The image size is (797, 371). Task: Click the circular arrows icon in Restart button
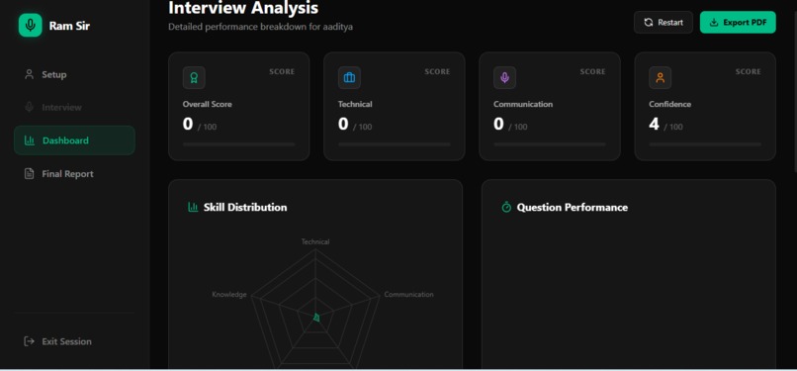click(x=649, y=23)
